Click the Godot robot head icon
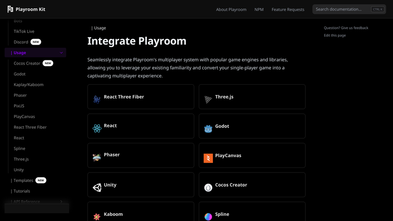 pyautogui.click(x=208, y=129)
